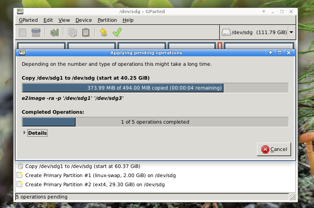Viewport: 314px width, 208px height.
Task: Click the New partition toolbar icon
Action: tap(23, 32)
